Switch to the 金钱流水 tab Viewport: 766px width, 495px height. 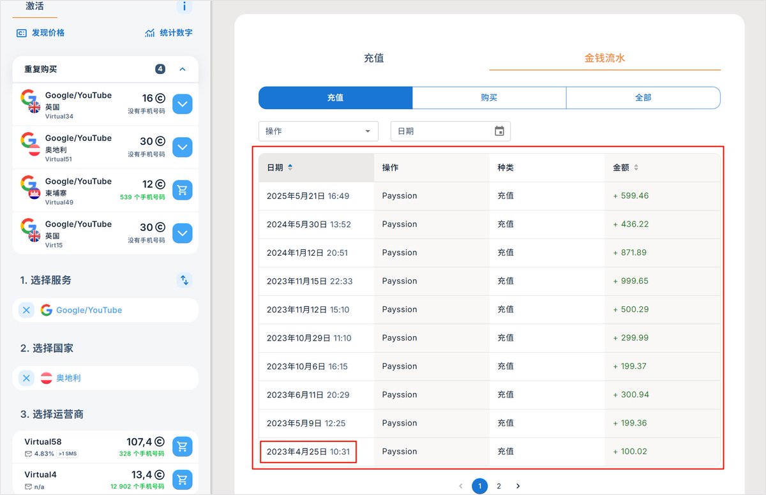(604, 58)
